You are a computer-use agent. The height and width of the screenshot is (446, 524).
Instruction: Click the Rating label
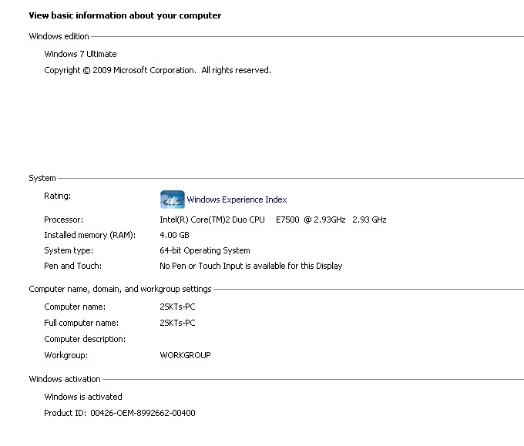point(57,196)
